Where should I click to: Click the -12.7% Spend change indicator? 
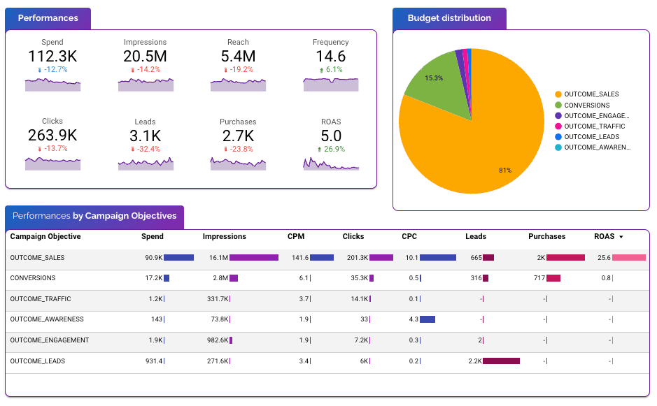point(52,69)
